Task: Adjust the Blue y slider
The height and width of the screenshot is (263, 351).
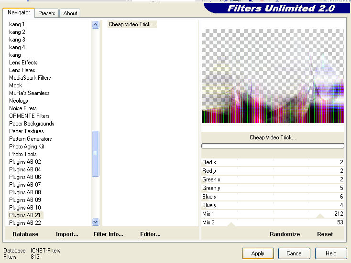Action: click(273, 205)
